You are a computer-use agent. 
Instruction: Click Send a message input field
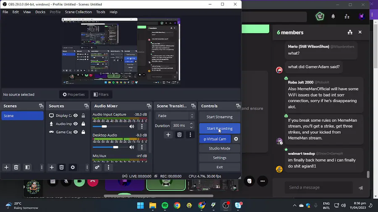tap(319, 187)
